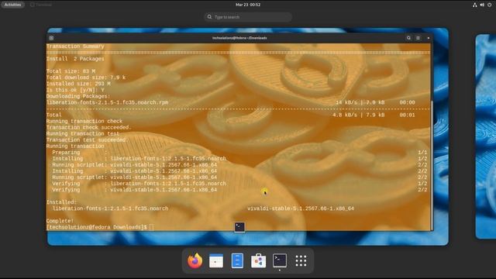Open the Text Editor dock icon

(x=237, y=261)
